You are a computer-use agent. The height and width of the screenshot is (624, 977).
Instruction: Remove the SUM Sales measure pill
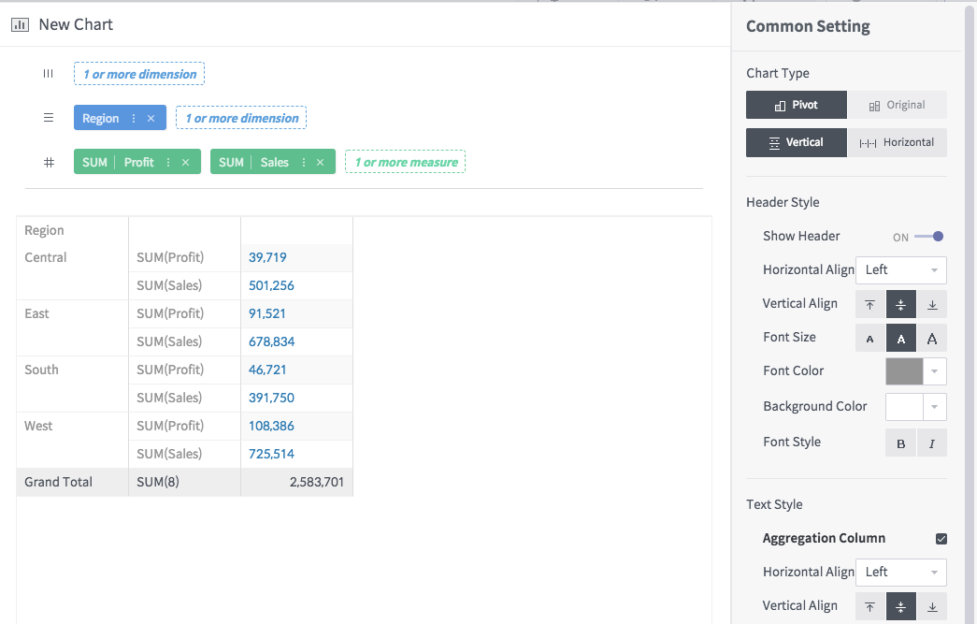[x=321, y=162]
